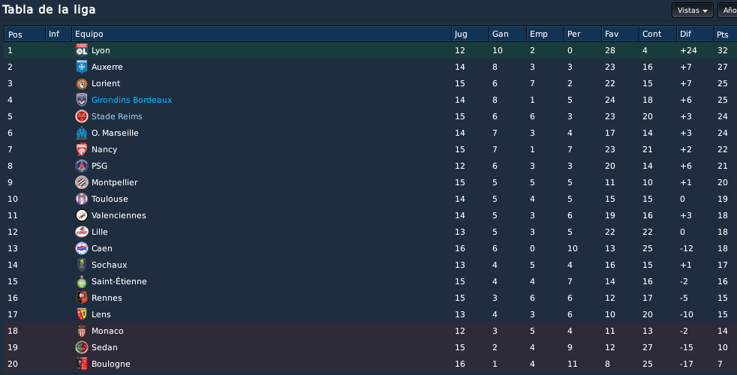The width and height of the screenshot is (737, 375).
Task: Open the Año dropdown button
Action: point(727,10)
